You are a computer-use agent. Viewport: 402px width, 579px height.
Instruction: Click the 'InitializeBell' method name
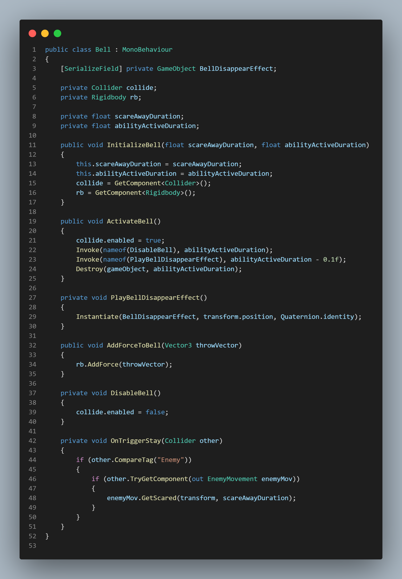134,145
